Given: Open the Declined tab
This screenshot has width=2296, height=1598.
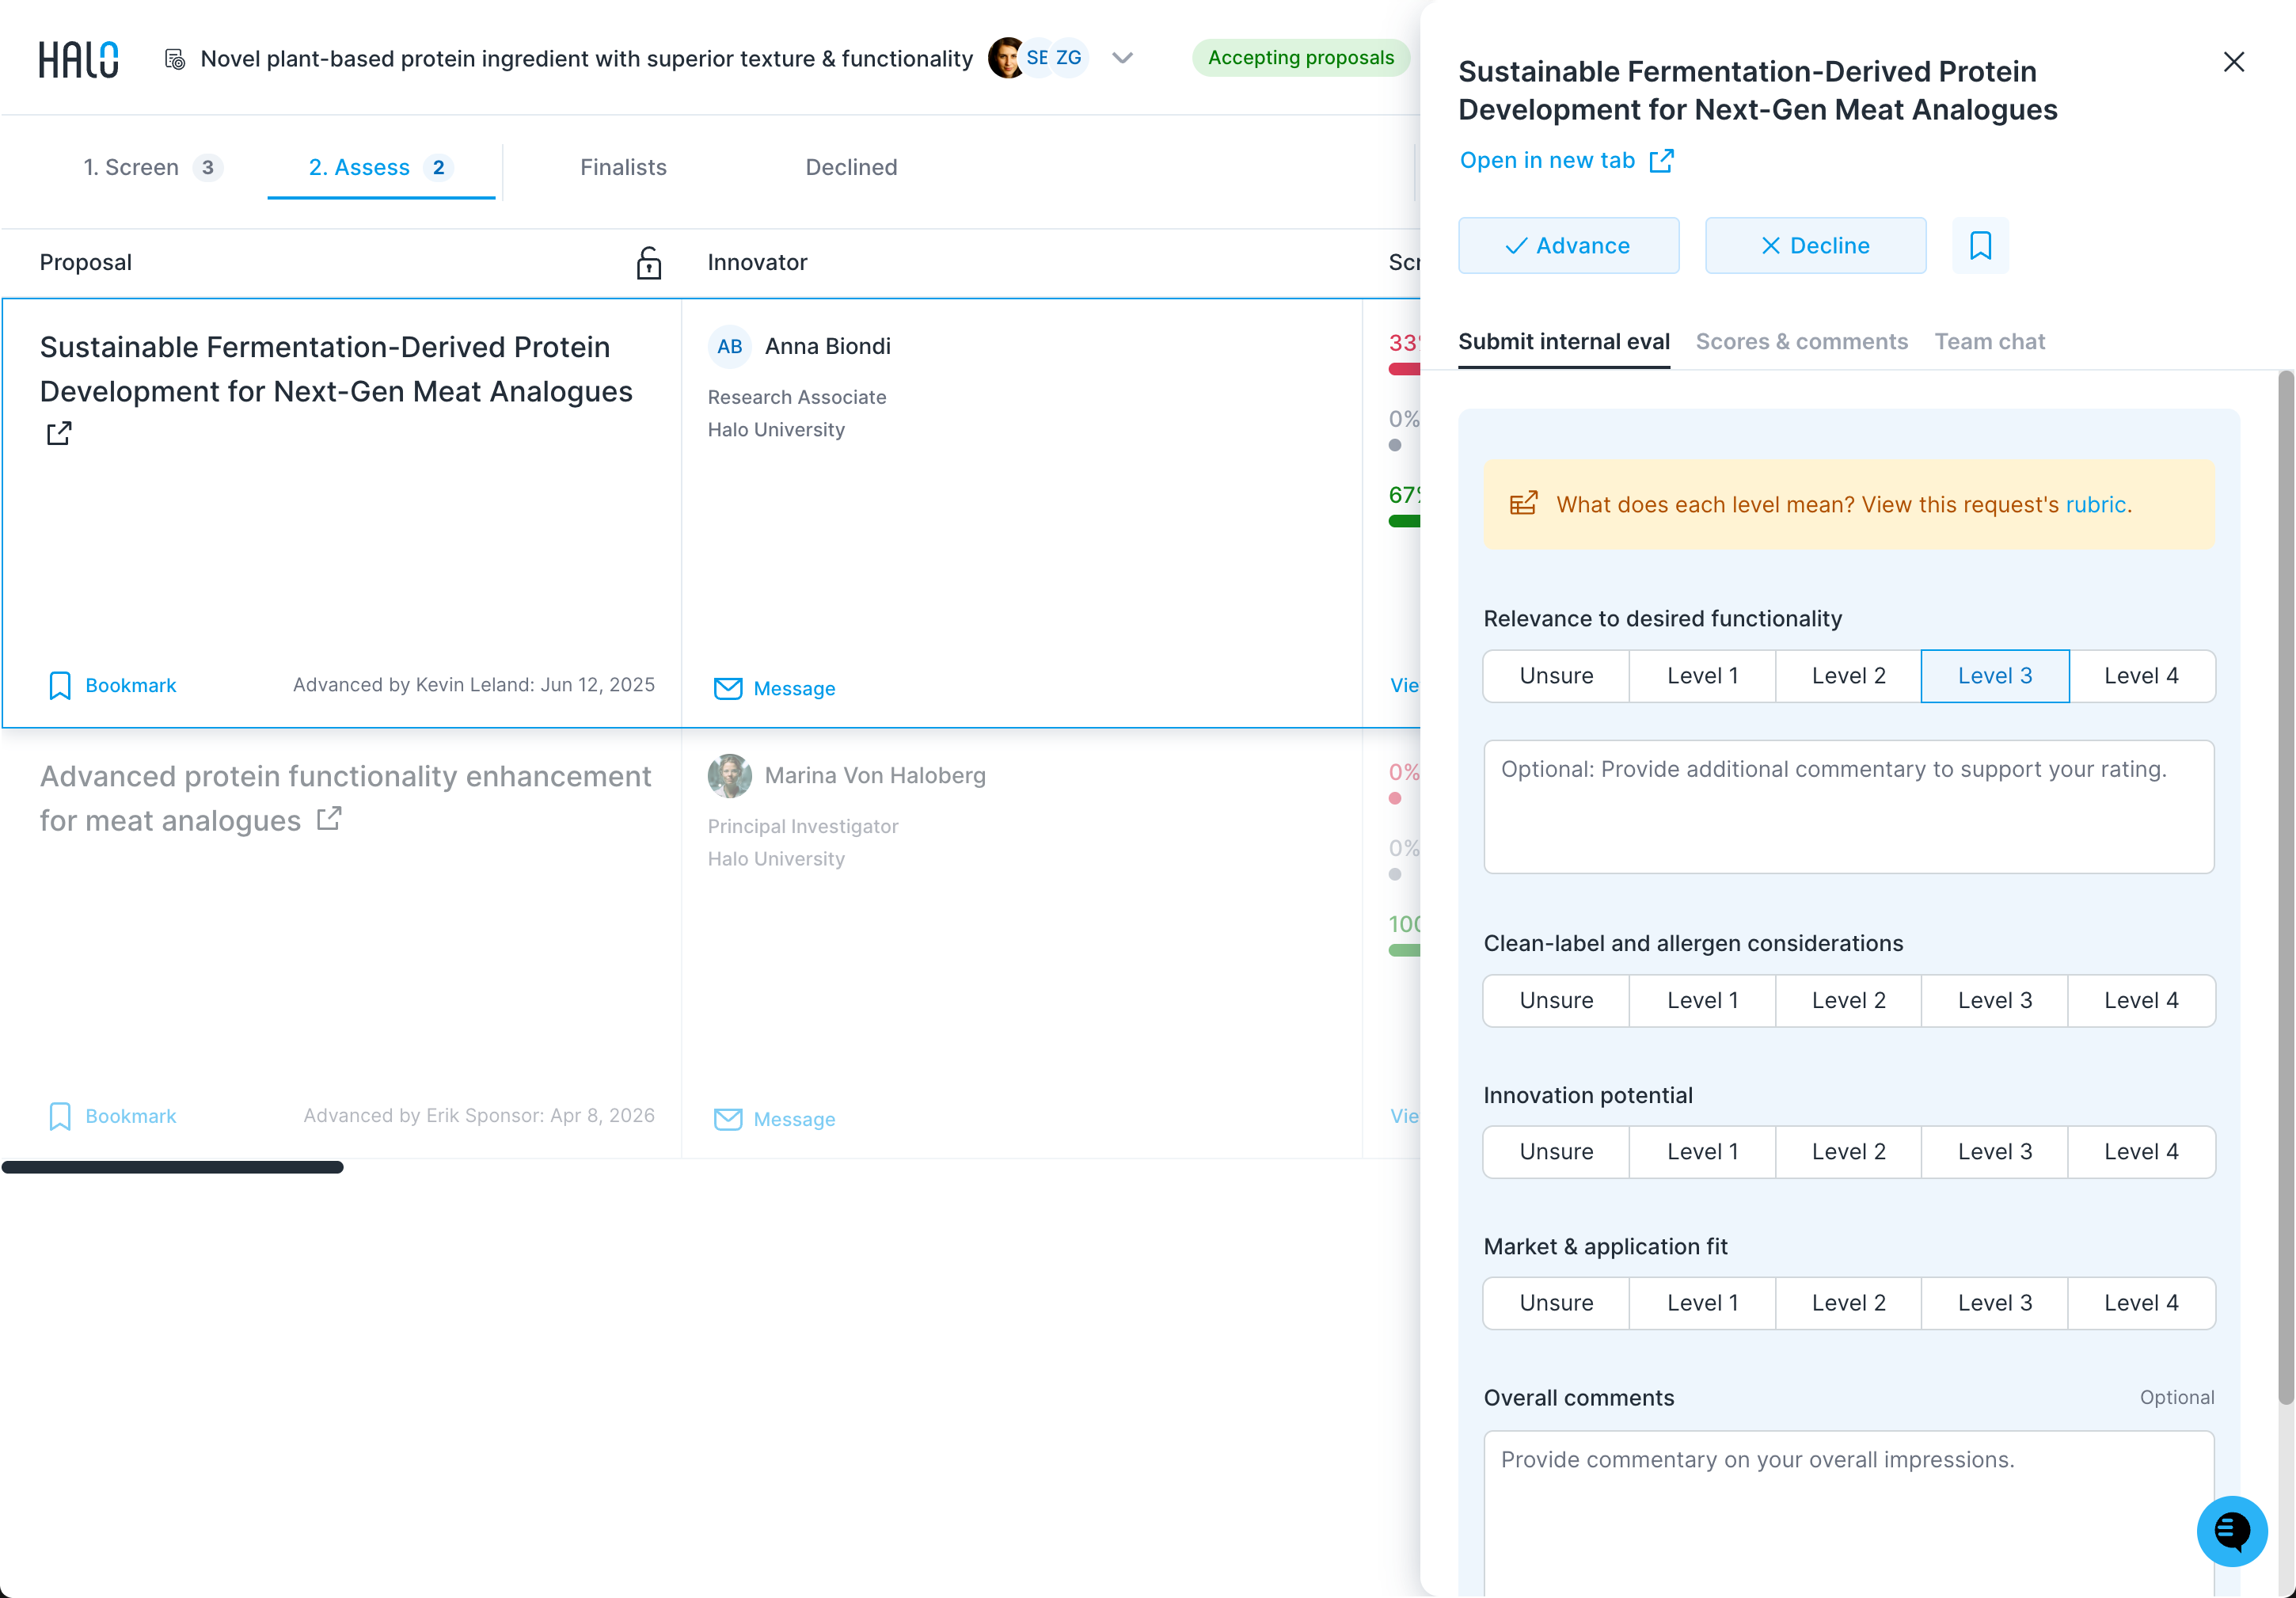Looking at the screenshot, I should pos(851,168).
